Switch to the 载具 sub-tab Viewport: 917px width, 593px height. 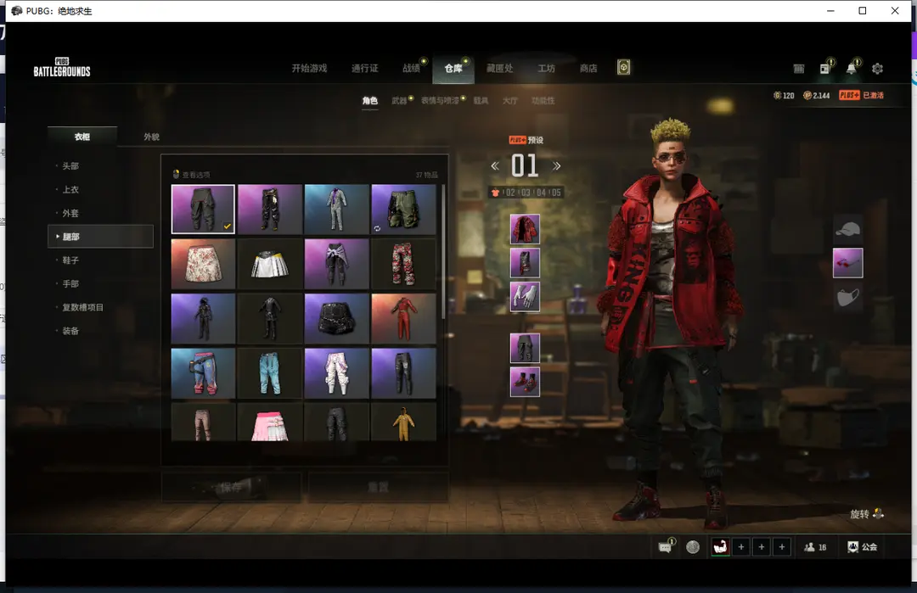point(481,100)
